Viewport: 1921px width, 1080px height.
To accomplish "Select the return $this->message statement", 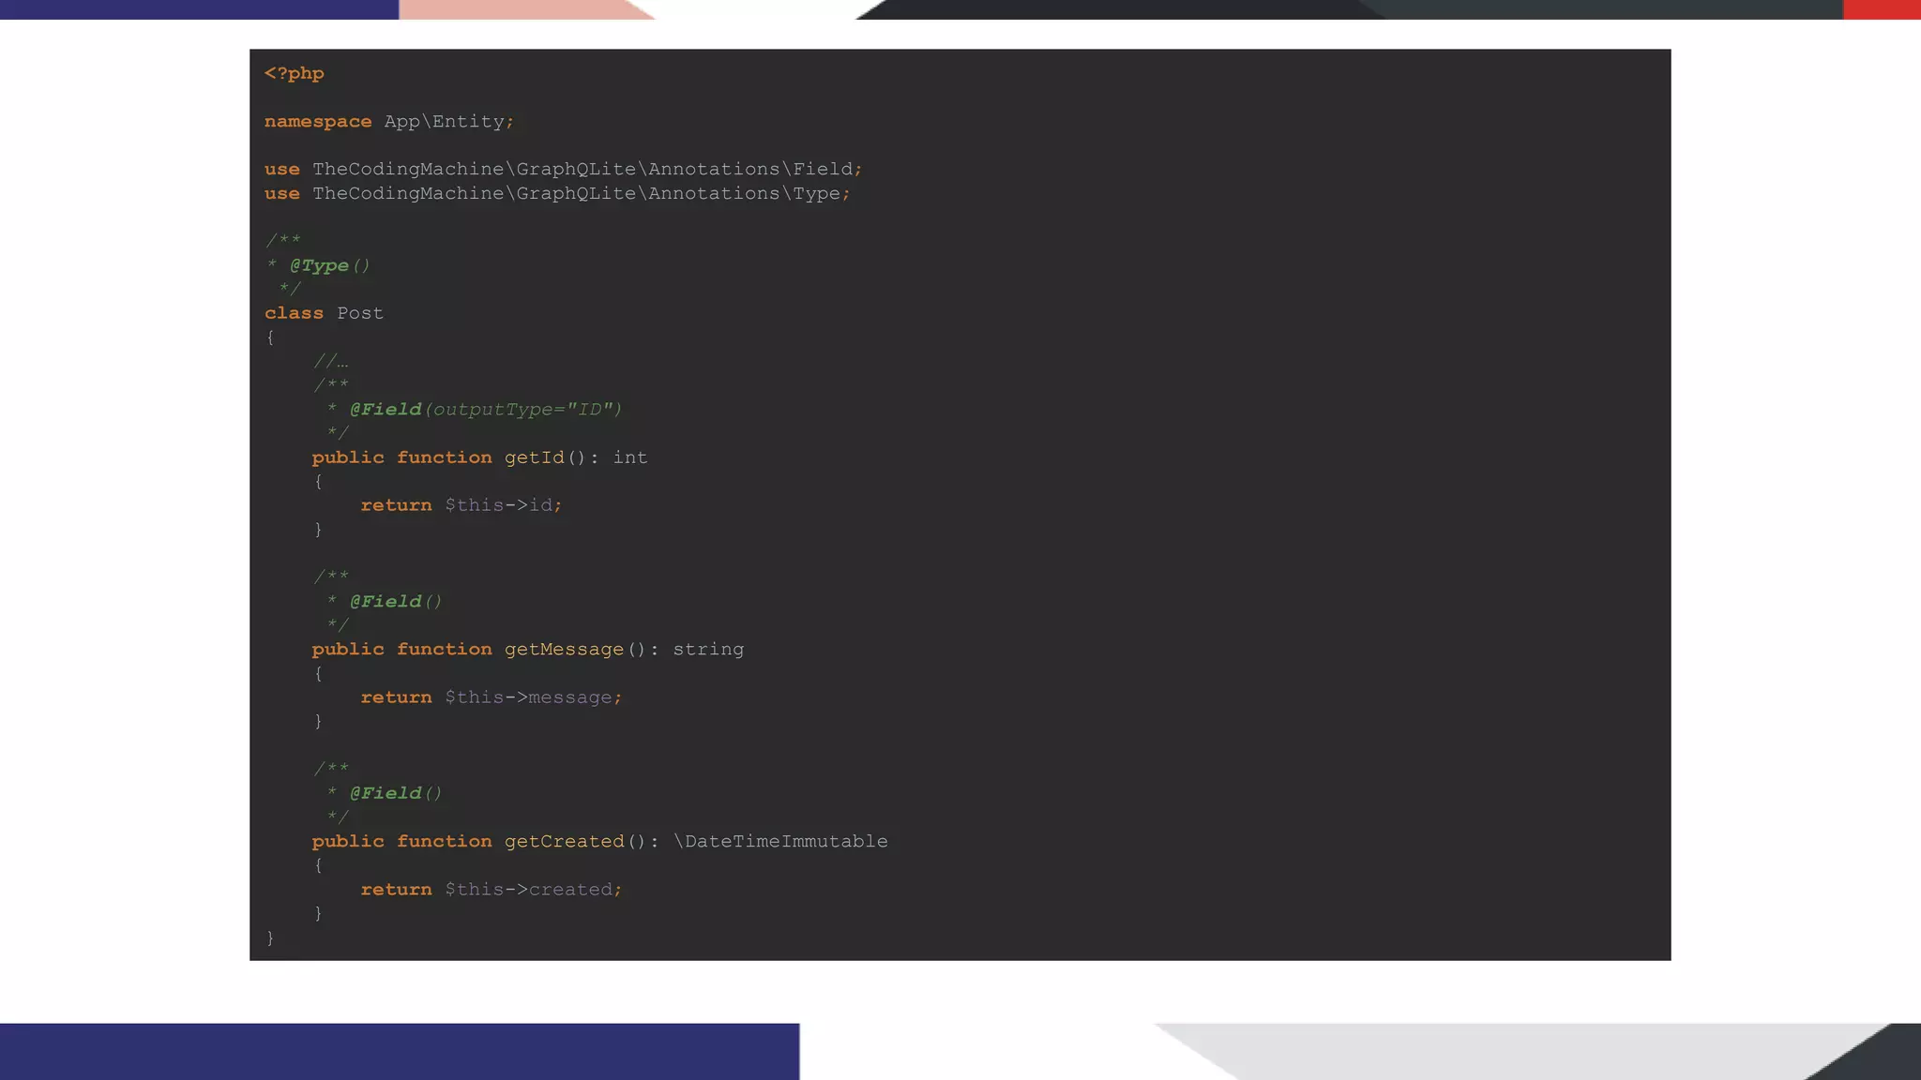I will click(492, 697).
